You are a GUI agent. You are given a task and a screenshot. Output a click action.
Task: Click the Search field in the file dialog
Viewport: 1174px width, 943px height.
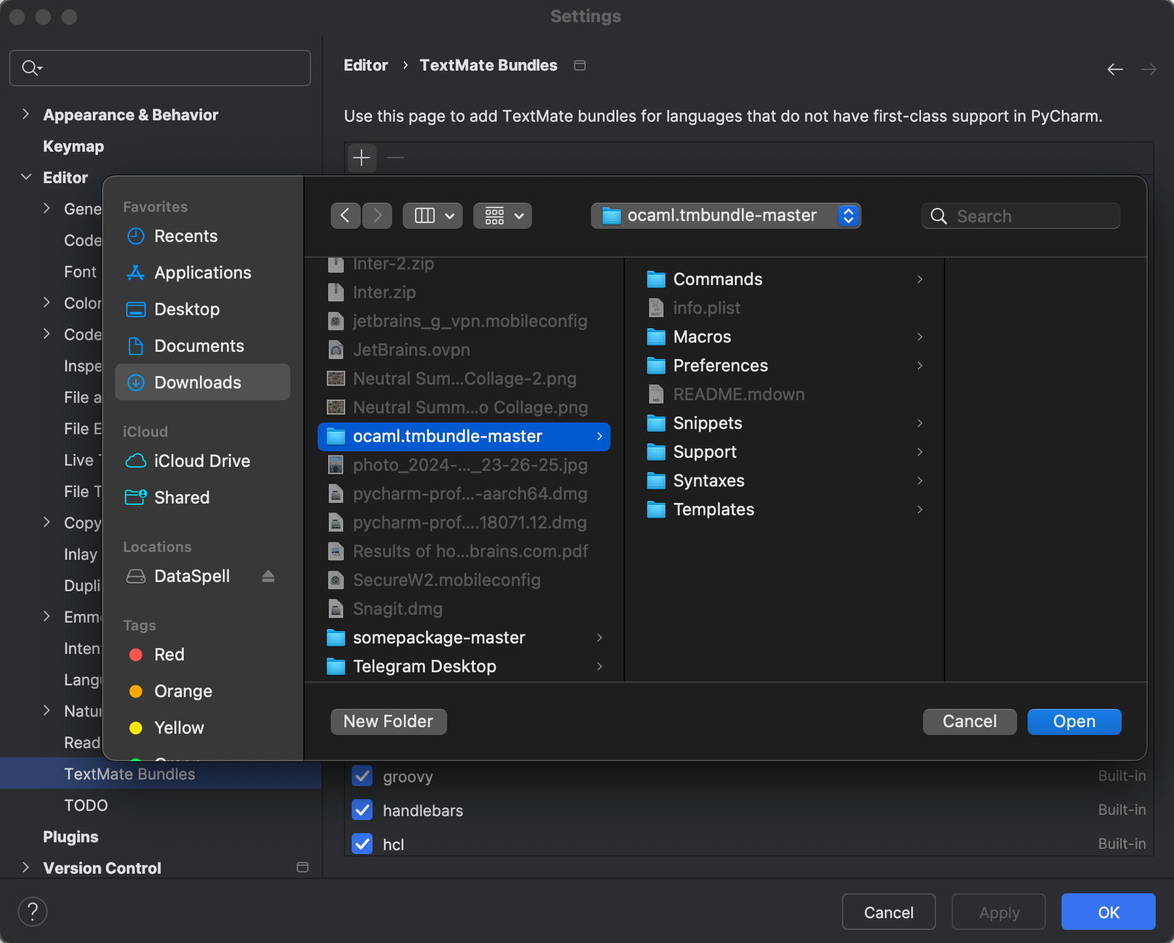tap(1021, 216)
